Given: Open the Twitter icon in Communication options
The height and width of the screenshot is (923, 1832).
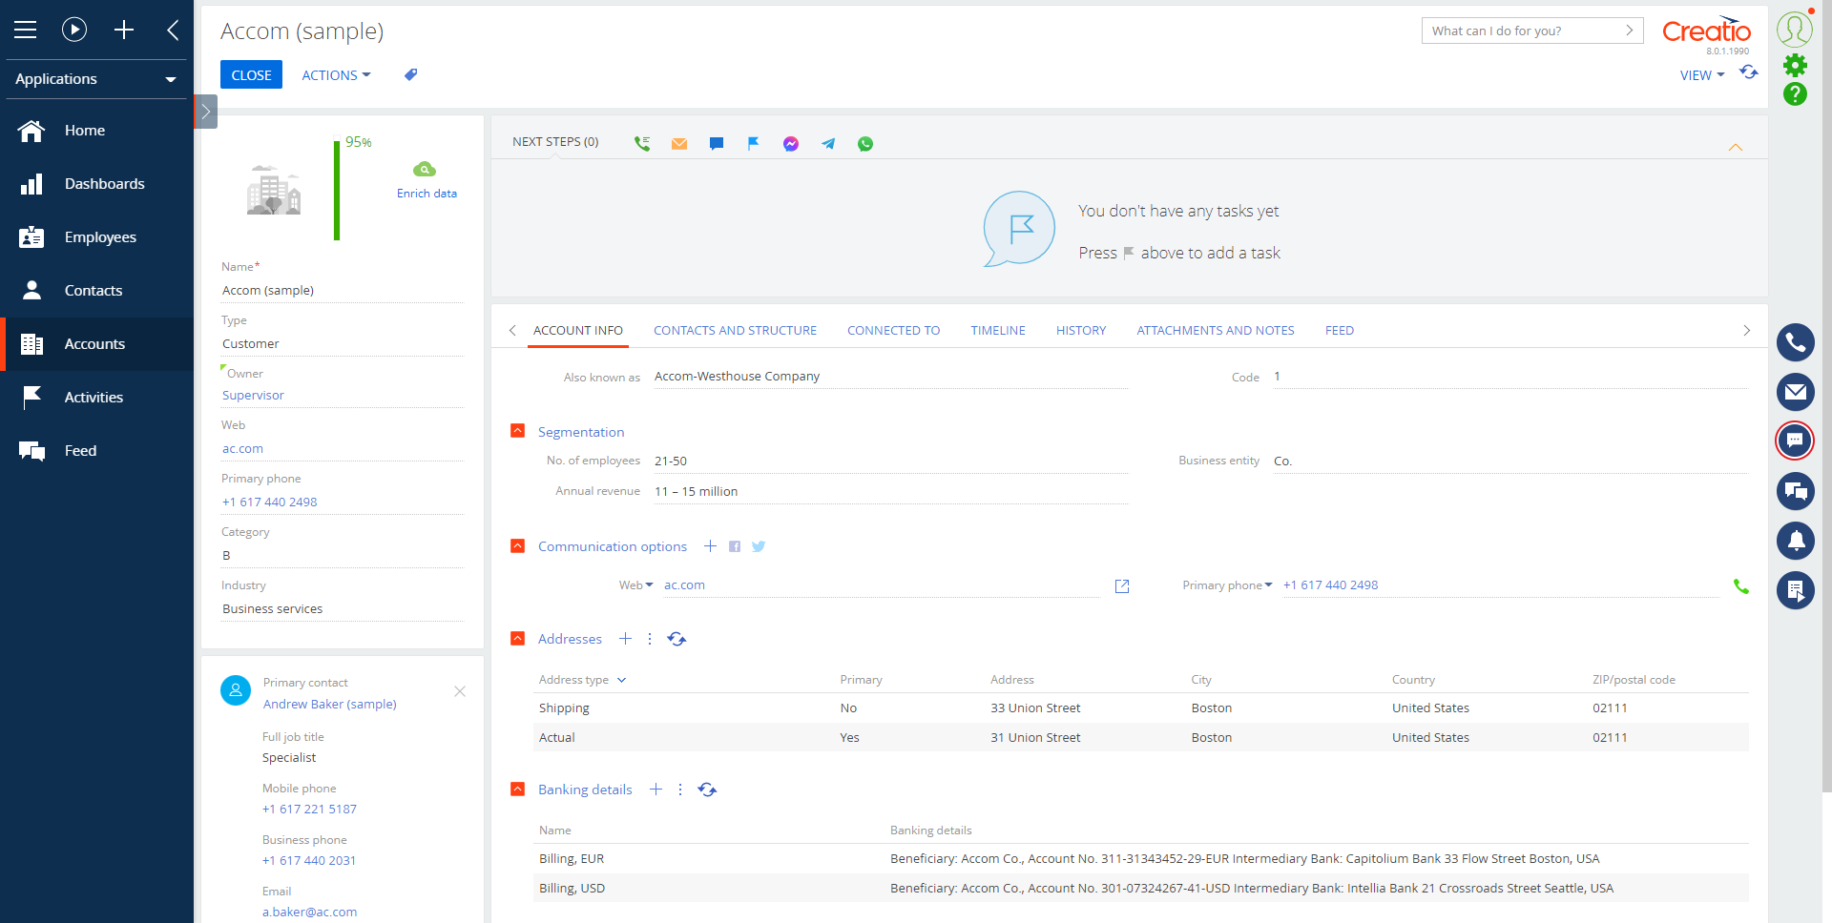Looking at the screenshot, I should click(x=759, y=546).
